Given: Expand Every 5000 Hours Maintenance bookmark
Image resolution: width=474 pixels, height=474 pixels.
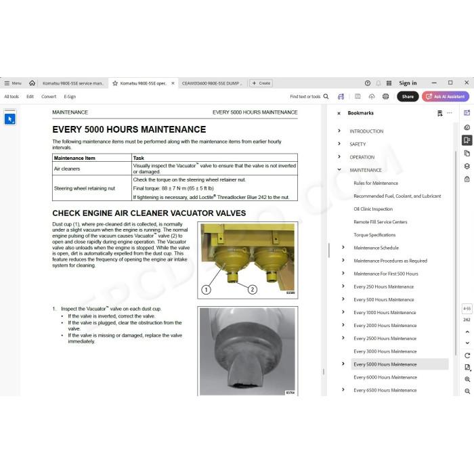Looking at the screenshot, I should pyautogui.click(x=343, y=364).
